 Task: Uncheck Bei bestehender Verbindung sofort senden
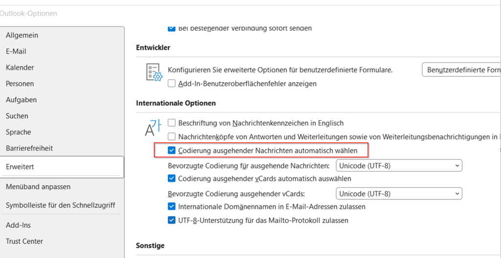click(172, 28)
